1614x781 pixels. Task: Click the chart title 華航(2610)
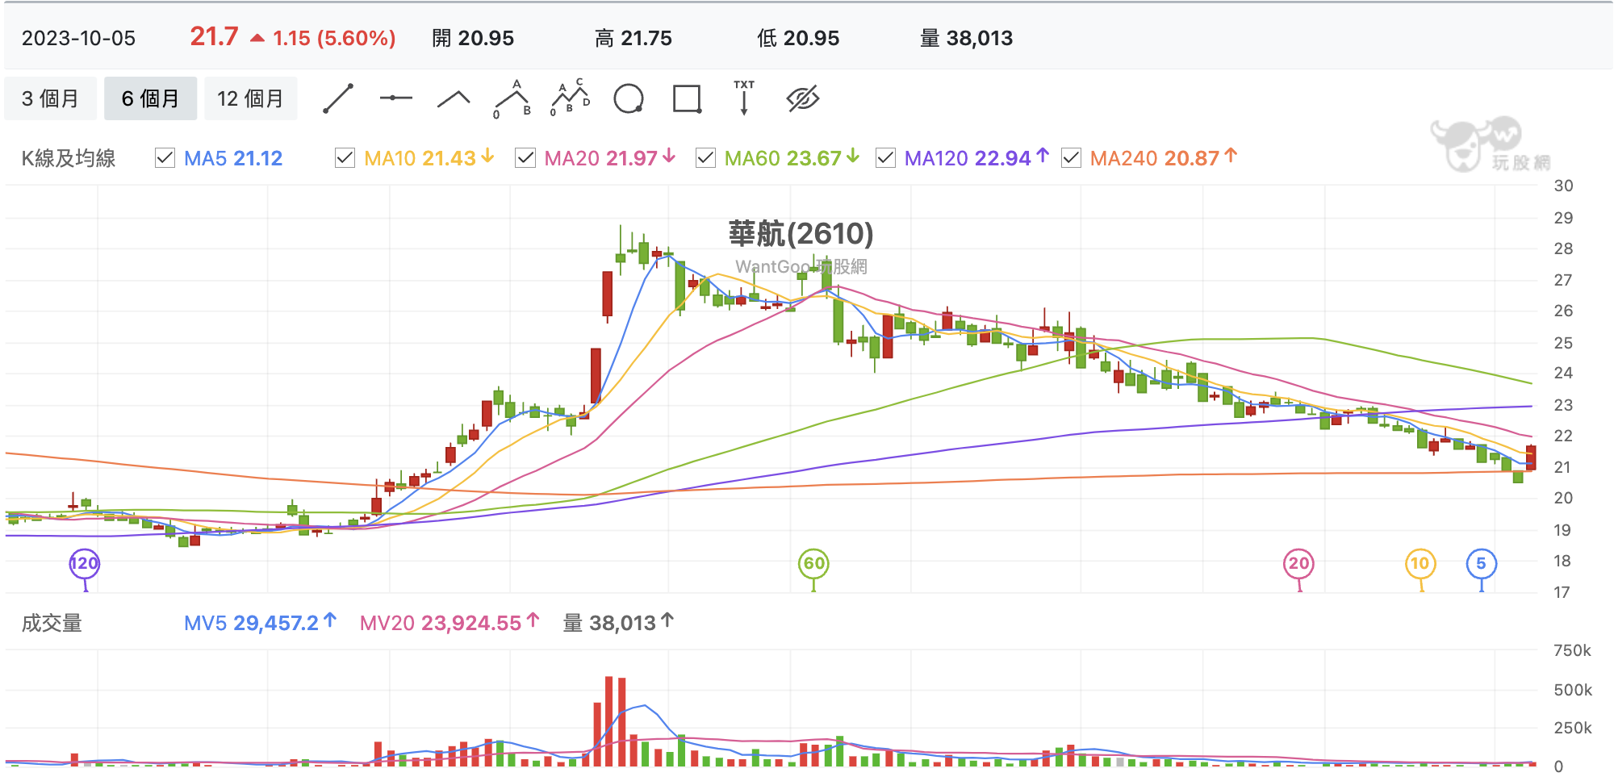801,234
